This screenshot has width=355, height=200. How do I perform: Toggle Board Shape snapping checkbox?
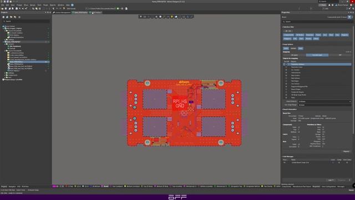(x=286, y=89)
